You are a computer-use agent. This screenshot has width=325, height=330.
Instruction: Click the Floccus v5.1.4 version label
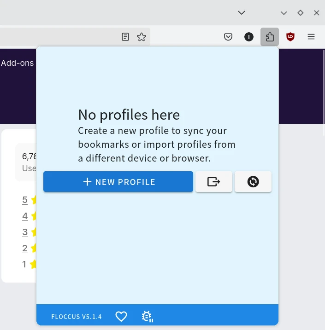77,317
